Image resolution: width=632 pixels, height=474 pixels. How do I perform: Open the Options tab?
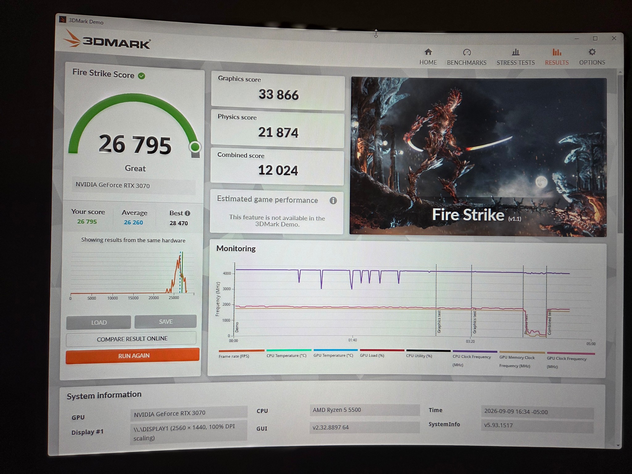592,57
